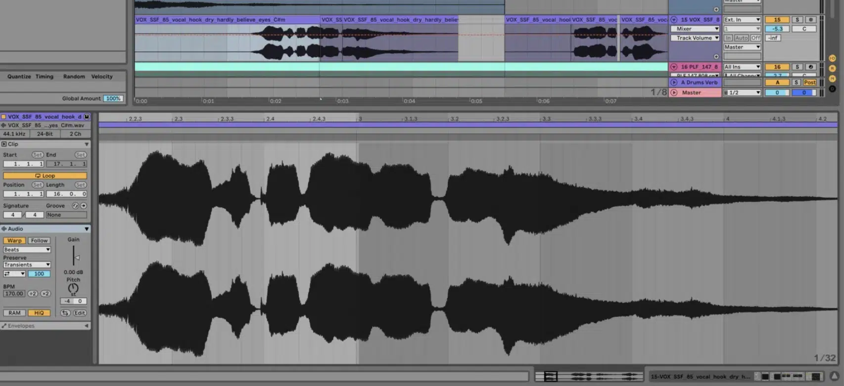Click the Set button next to Position
The width and height of the screenshot is (844, 386).
[x=37, y=185]
